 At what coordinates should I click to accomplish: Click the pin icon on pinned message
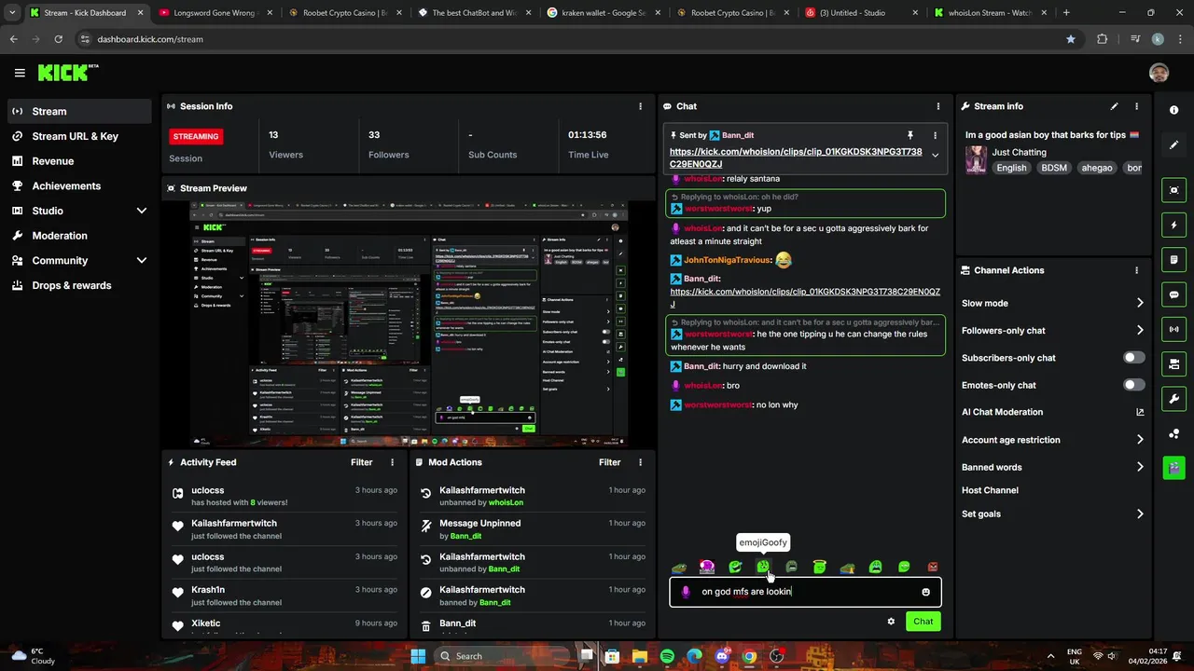910,135
